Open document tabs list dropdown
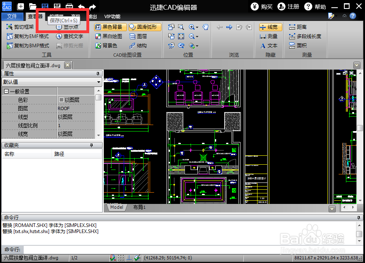The width and height of the screenshot is (365, 263). coord(356,65)
